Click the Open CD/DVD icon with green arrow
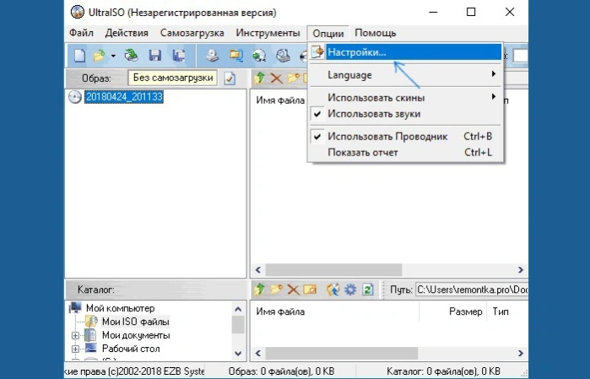This screenshot has width=590, height=379. pos(132,56)
